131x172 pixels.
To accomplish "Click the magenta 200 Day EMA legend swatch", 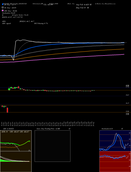I will click(x=3, y=10).
